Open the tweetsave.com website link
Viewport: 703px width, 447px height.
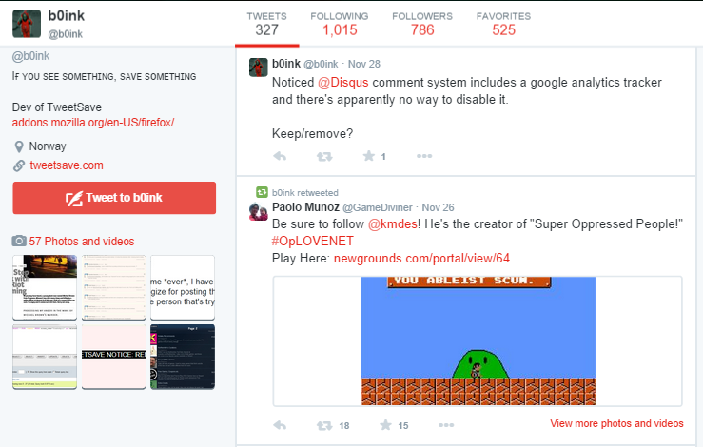(x=67, y=165)
